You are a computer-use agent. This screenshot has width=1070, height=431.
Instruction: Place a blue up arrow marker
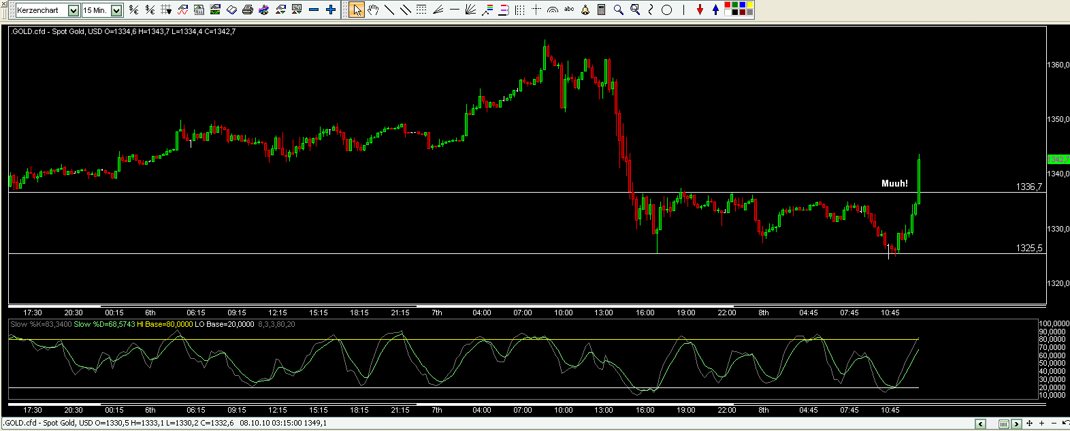(x=715, y=10)
